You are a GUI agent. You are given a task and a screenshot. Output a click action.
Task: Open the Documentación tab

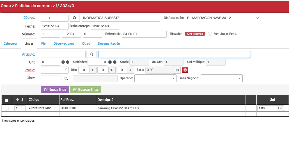pyautogui.click(x=109, y=44)
